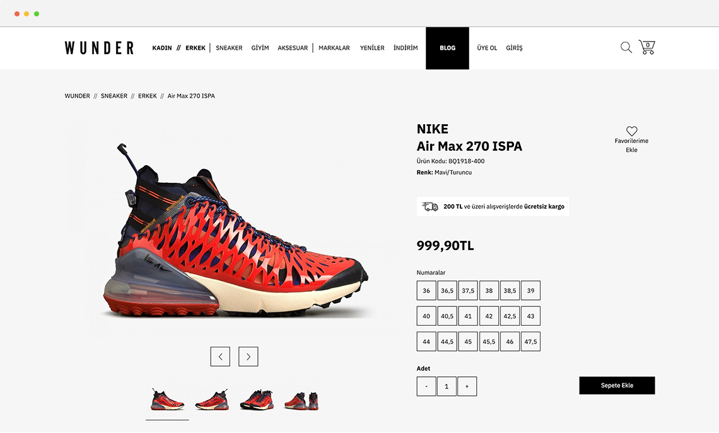Open the ÜYE OL link
The height and width of the screenshot is (433, 719).
486,48
